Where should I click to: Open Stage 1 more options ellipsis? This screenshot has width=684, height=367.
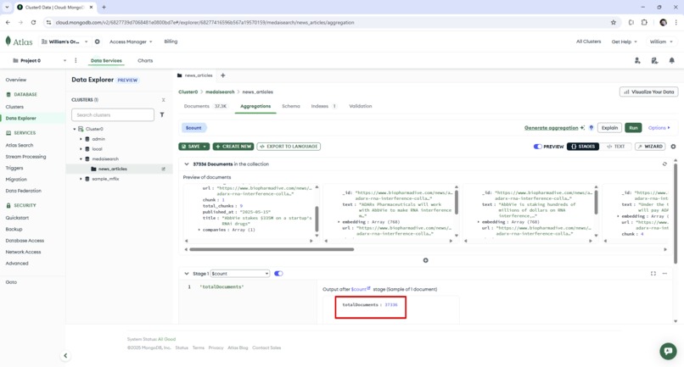tap(664, 273)
